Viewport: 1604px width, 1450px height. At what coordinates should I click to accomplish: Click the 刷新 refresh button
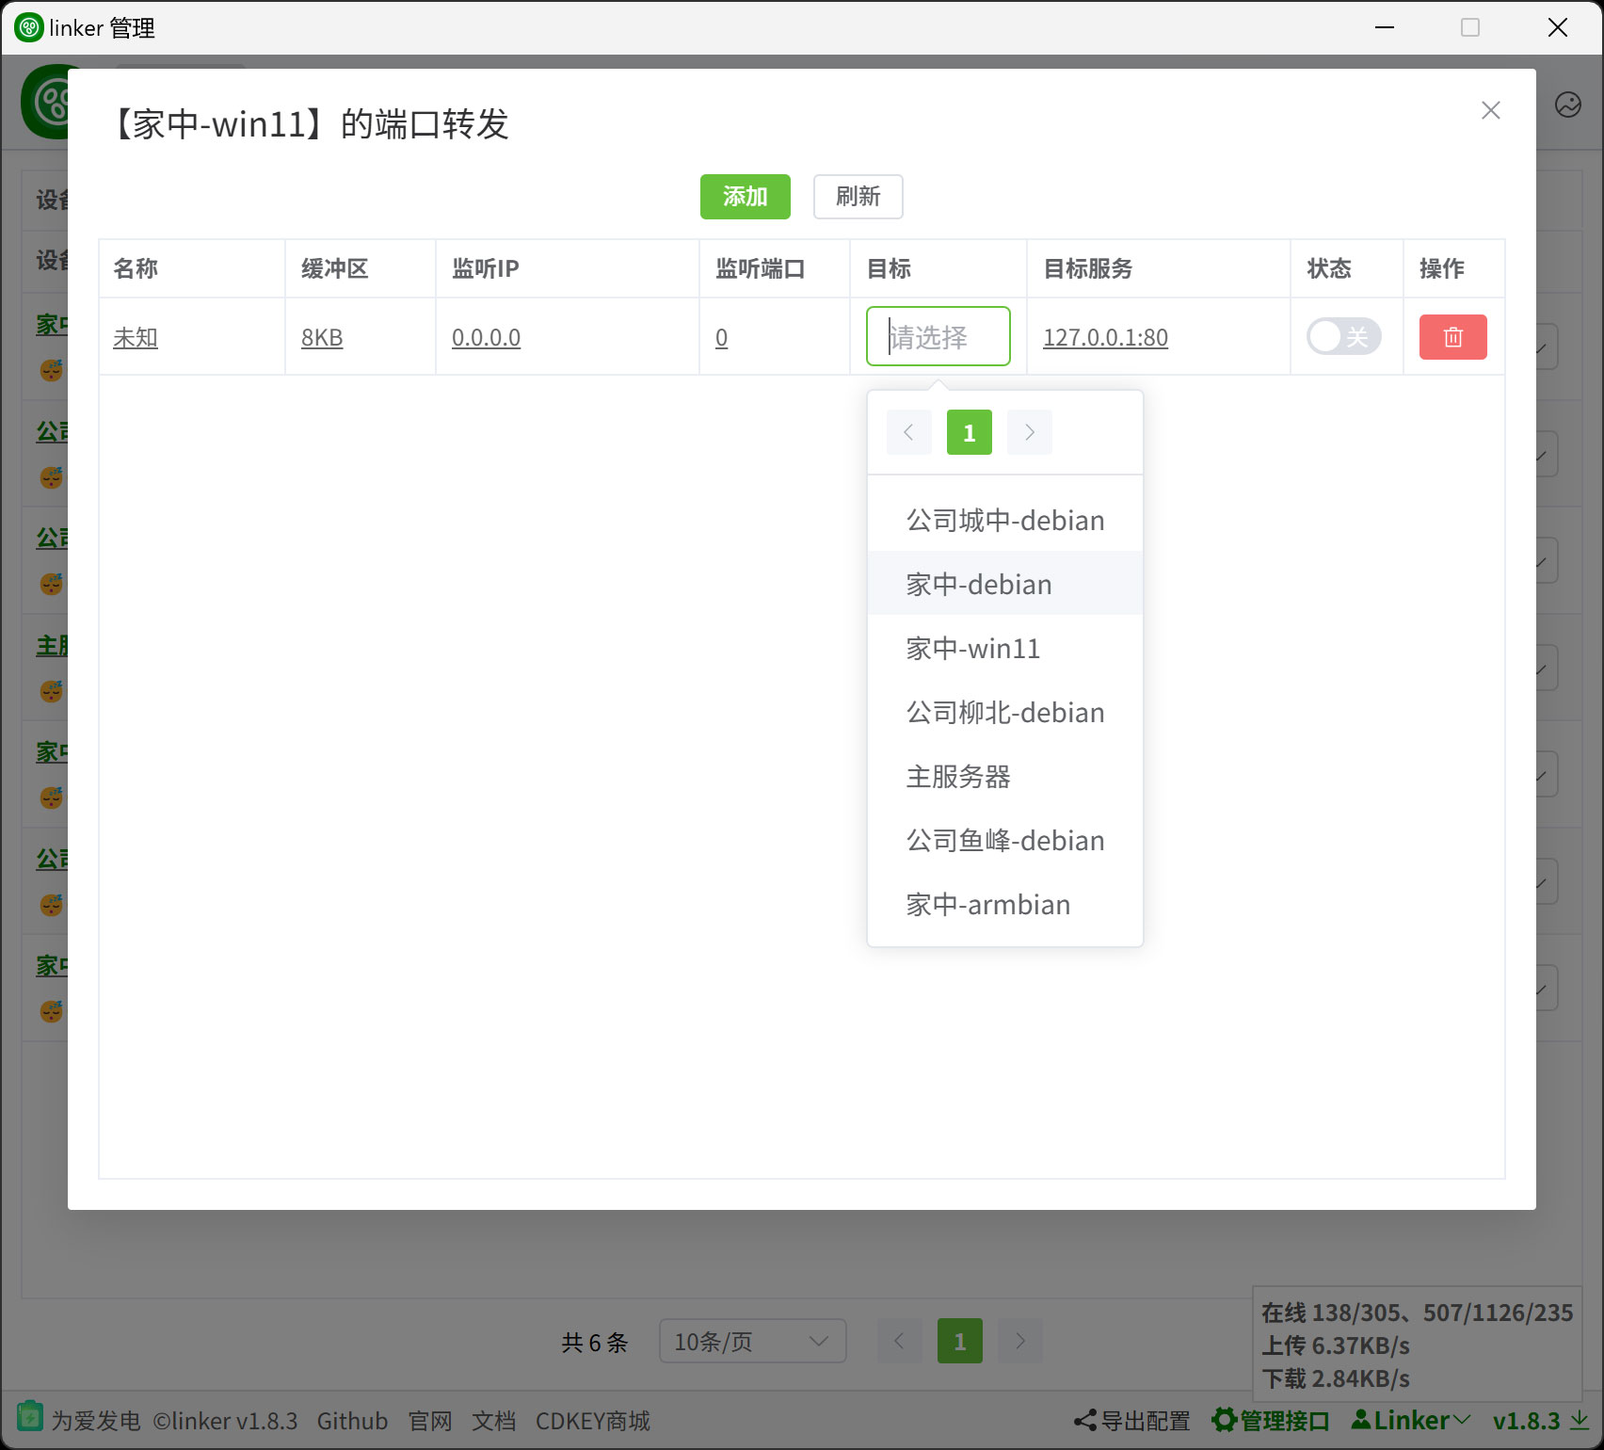pos(858,197)
